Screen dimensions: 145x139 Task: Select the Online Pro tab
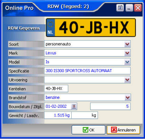tap(19, 8)
